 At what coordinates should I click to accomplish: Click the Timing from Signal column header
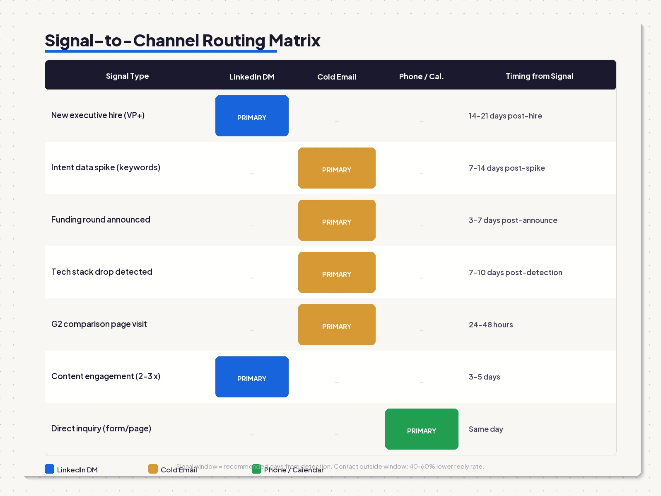tap(539, 76)
